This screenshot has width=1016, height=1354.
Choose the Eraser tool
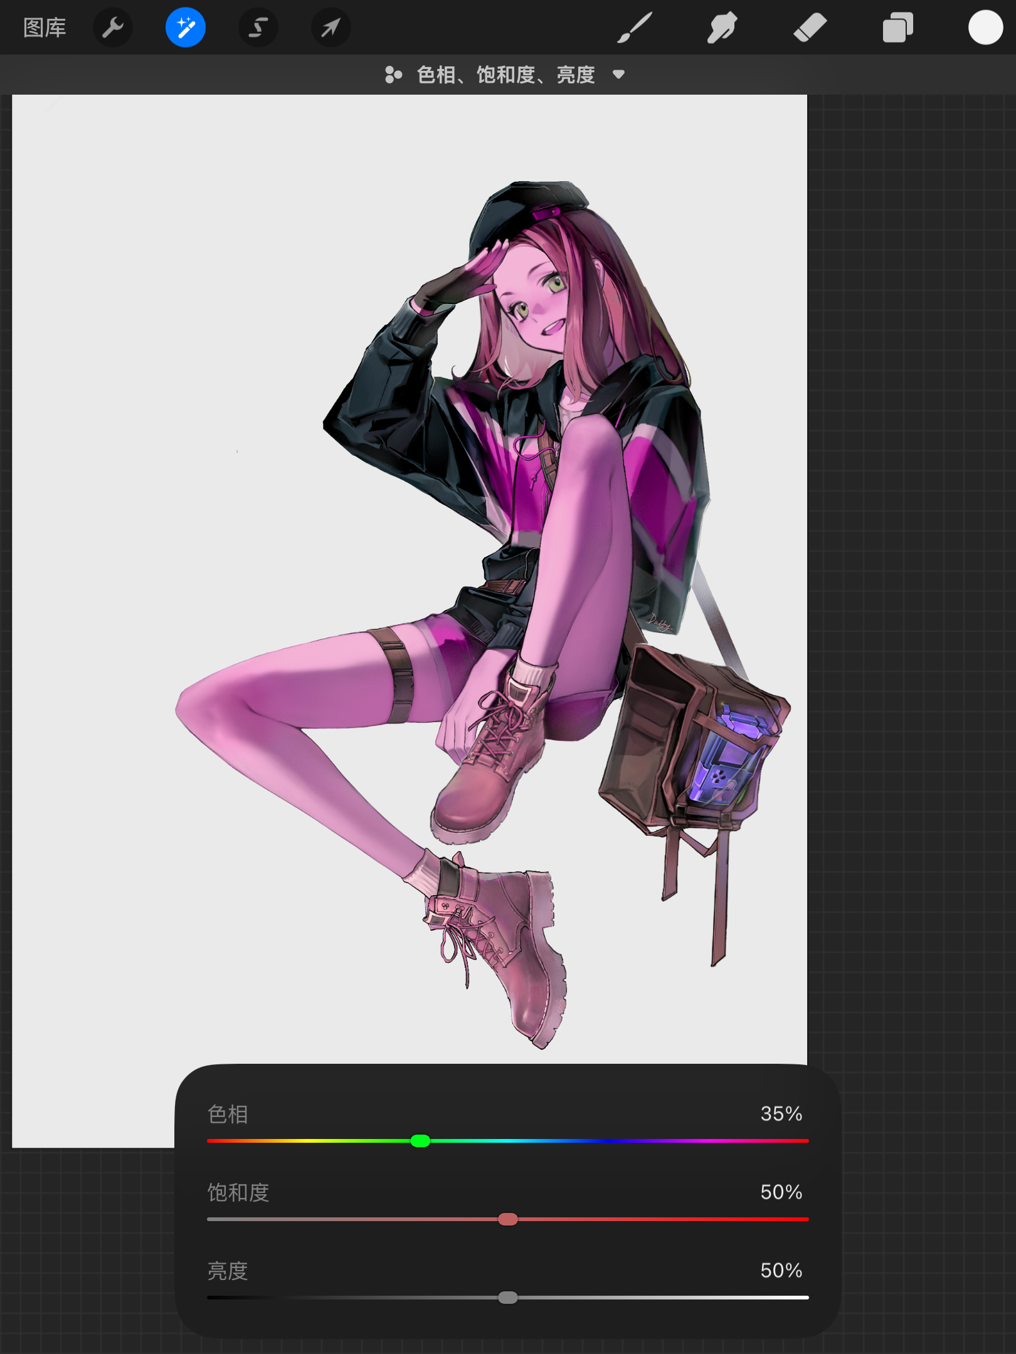pyautogui.click(x=810, y=28)
